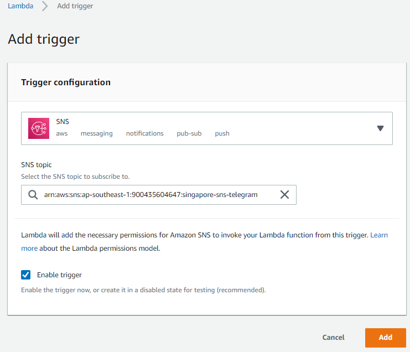Click the notifications tag in SNS selector

coord(145,133)
